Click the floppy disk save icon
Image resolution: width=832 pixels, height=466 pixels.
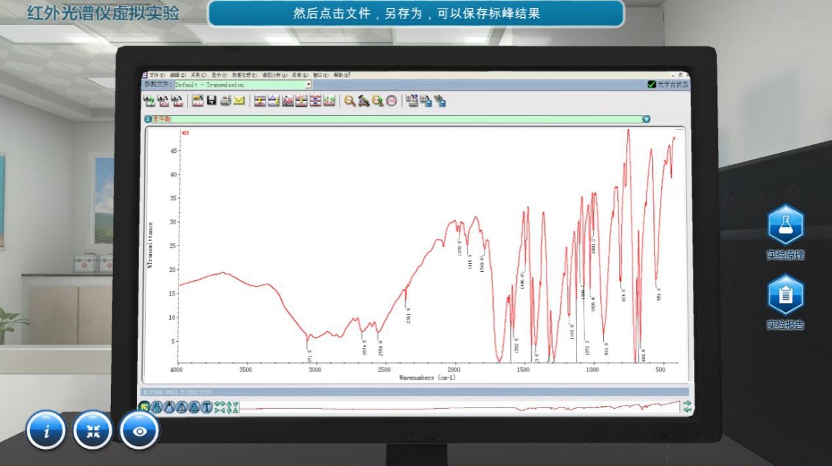[211, 100]
